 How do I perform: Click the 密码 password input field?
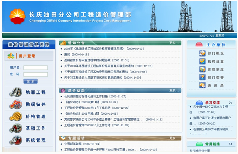point(36,74)
